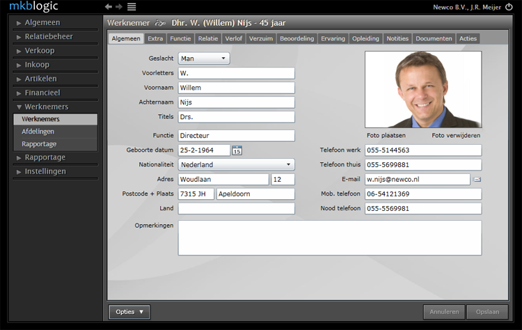Screen dimensions: 522x330
Task: Click the link icon beside Werknemer title
Action: coord(160,23)
